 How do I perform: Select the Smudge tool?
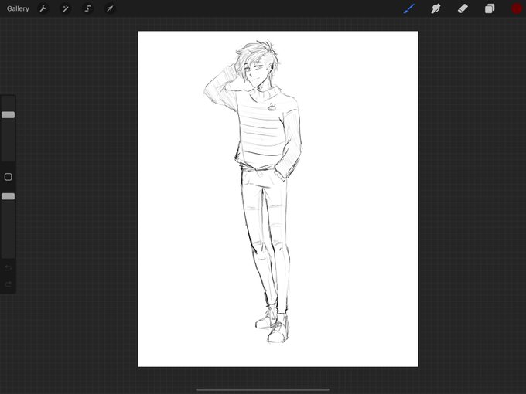435,8
